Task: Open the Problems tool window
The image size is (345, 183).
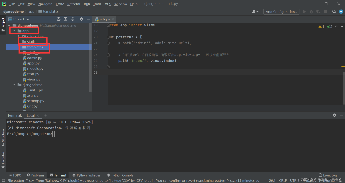Action: [35, 175]
